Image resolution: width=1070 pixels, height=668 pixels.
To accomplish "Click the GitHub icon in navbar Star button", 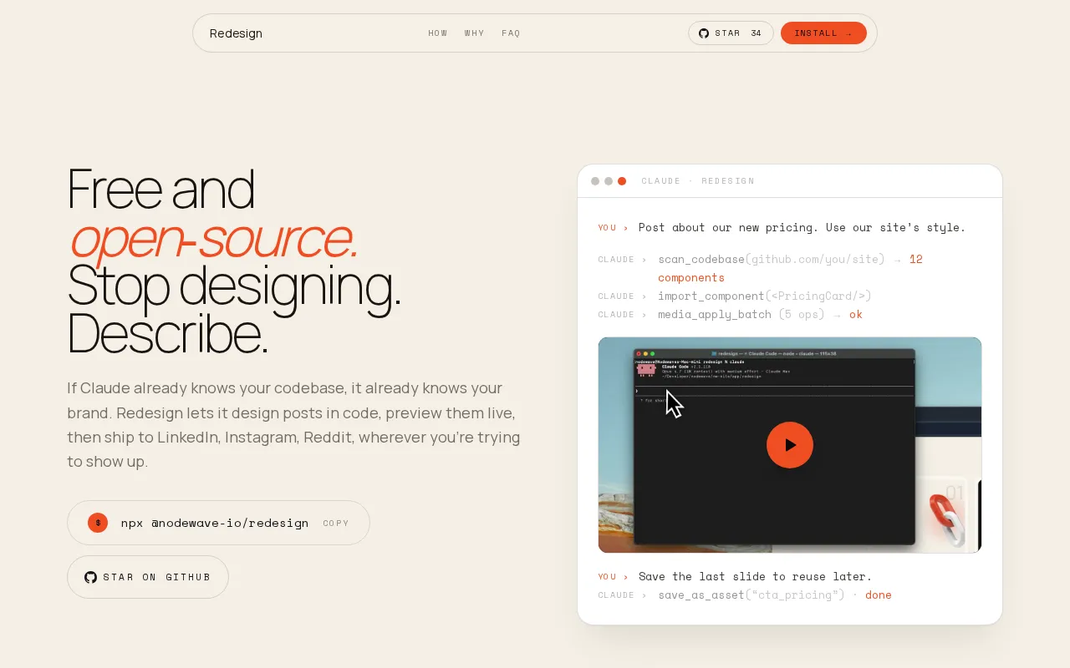I will pos(704,33).
